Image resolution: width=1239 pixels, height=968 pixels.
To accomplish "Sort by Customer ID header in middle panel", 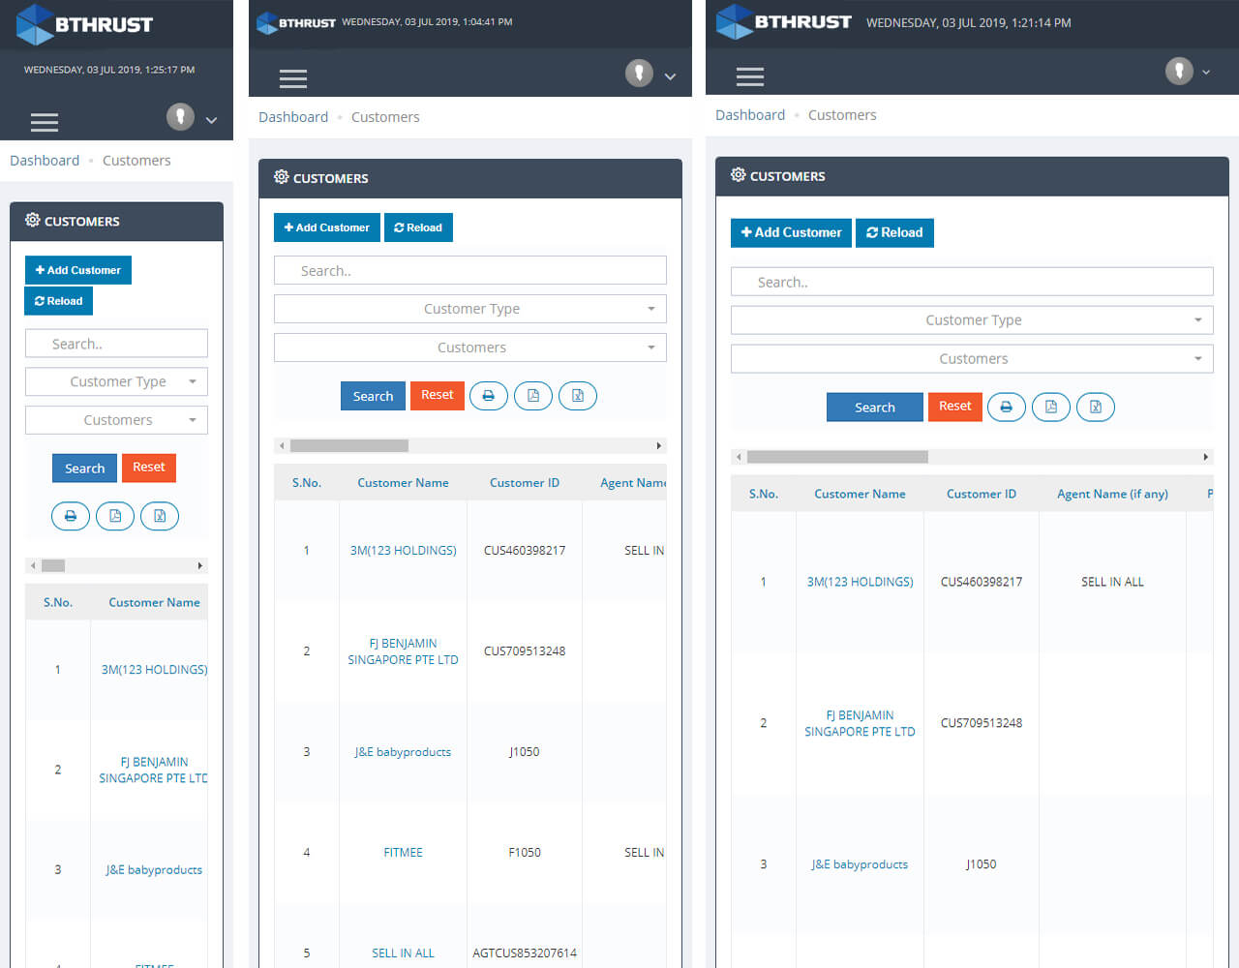I will click(525, 483).
